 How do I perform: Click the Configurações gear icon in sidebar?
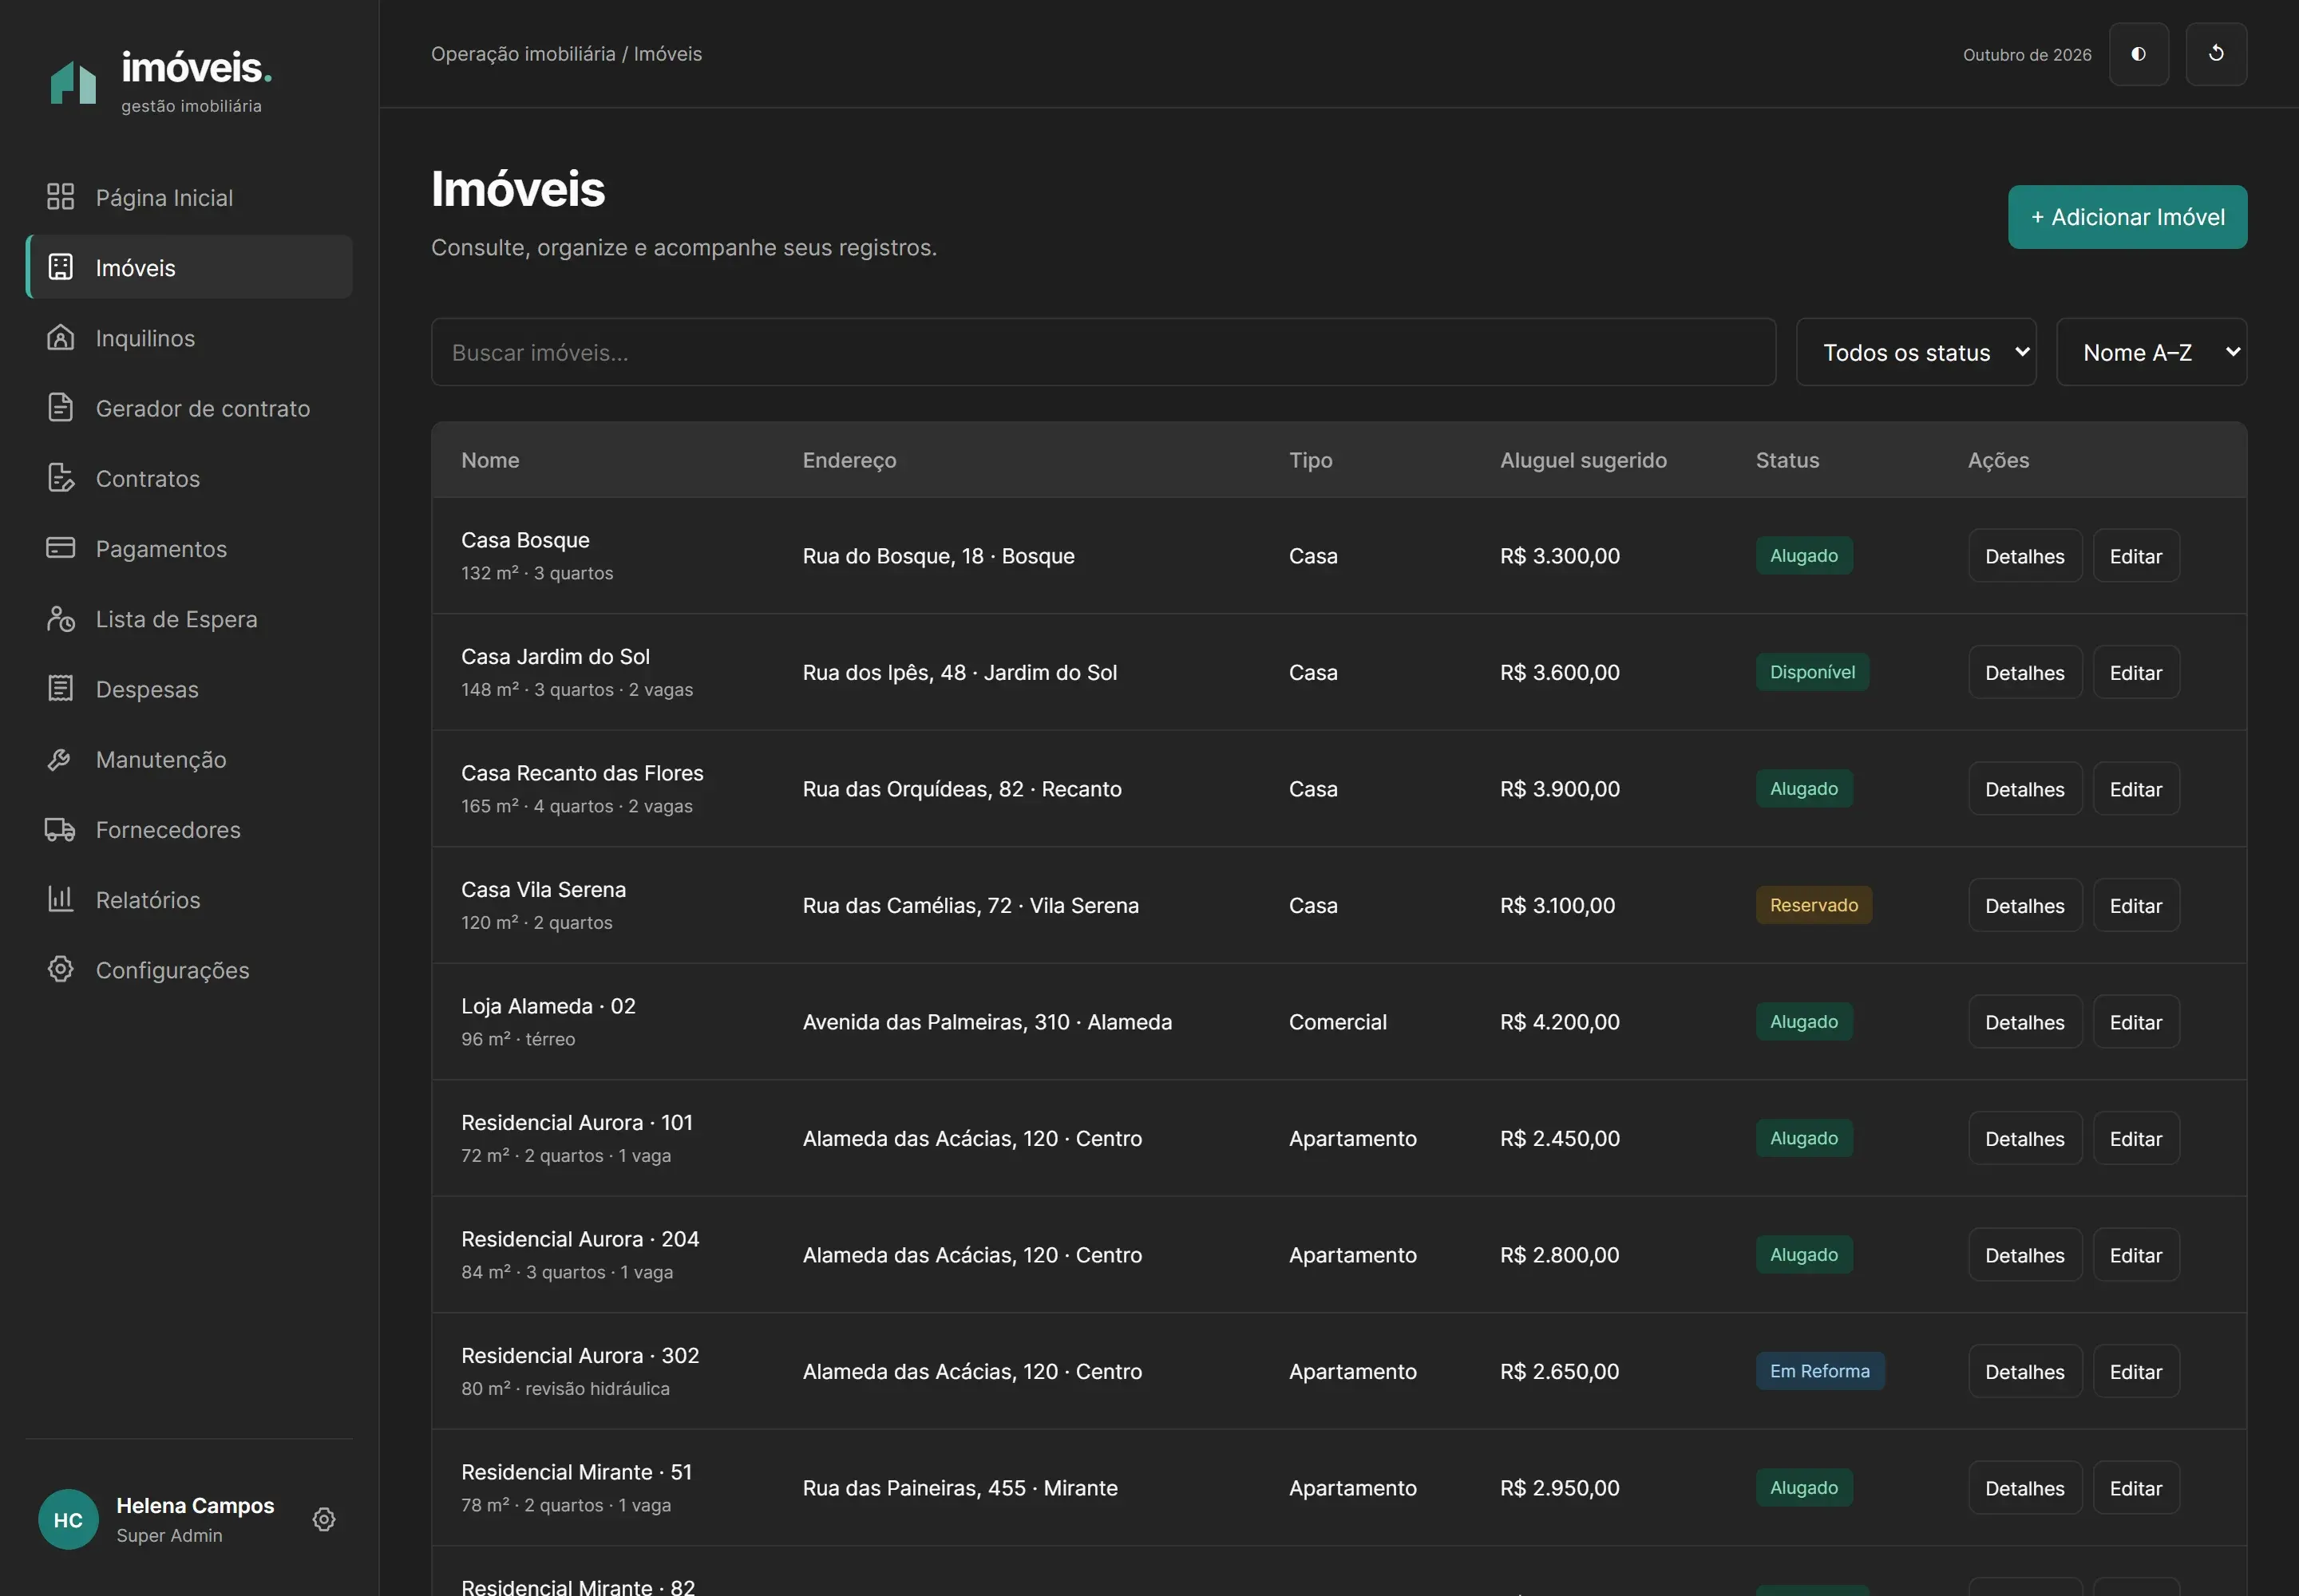[x=60, y=970]
